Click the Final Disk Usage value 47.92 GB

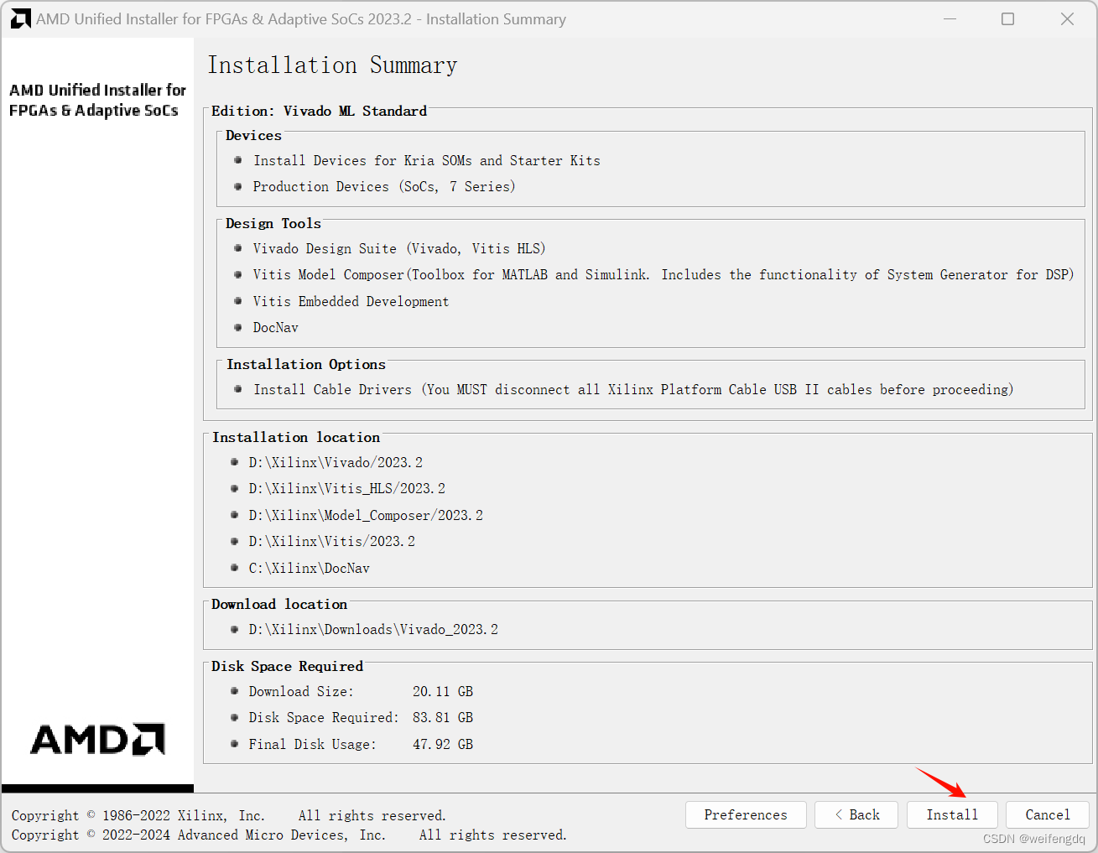[443, 744]
